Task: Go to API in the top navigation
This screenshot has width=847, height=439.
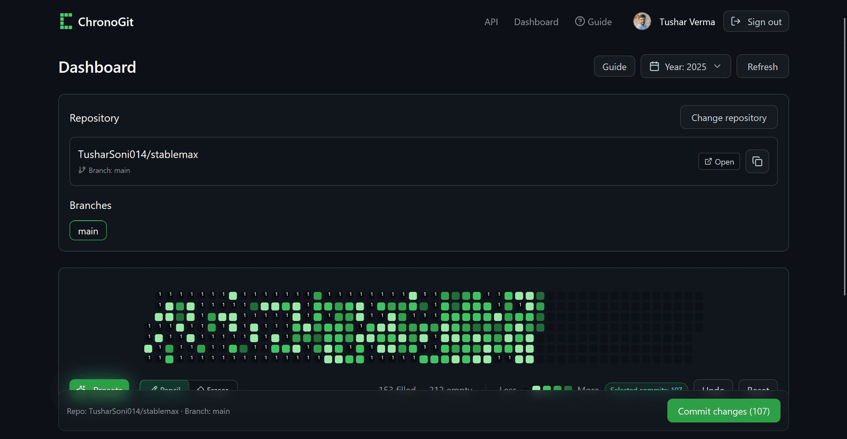Action: [x=491, y=22]
